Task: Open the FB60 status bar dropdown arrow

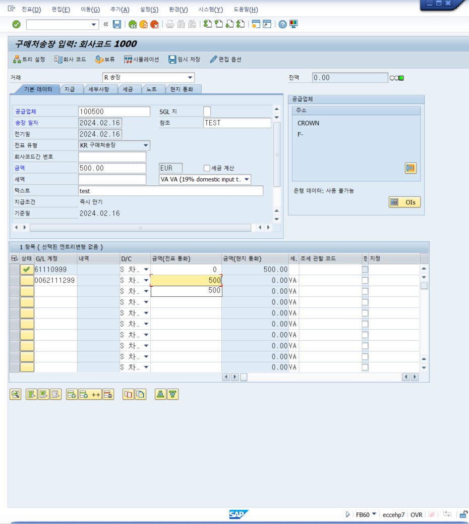Action: (x=374, y=514)
